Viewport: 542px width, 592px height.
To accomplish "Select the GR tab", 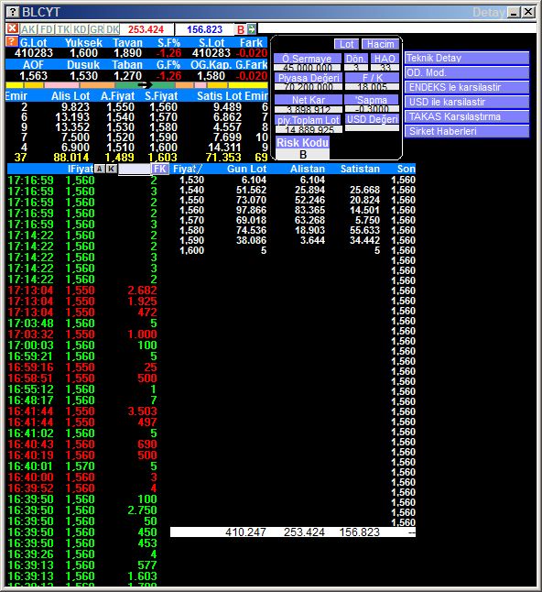I will coord(97,29).
